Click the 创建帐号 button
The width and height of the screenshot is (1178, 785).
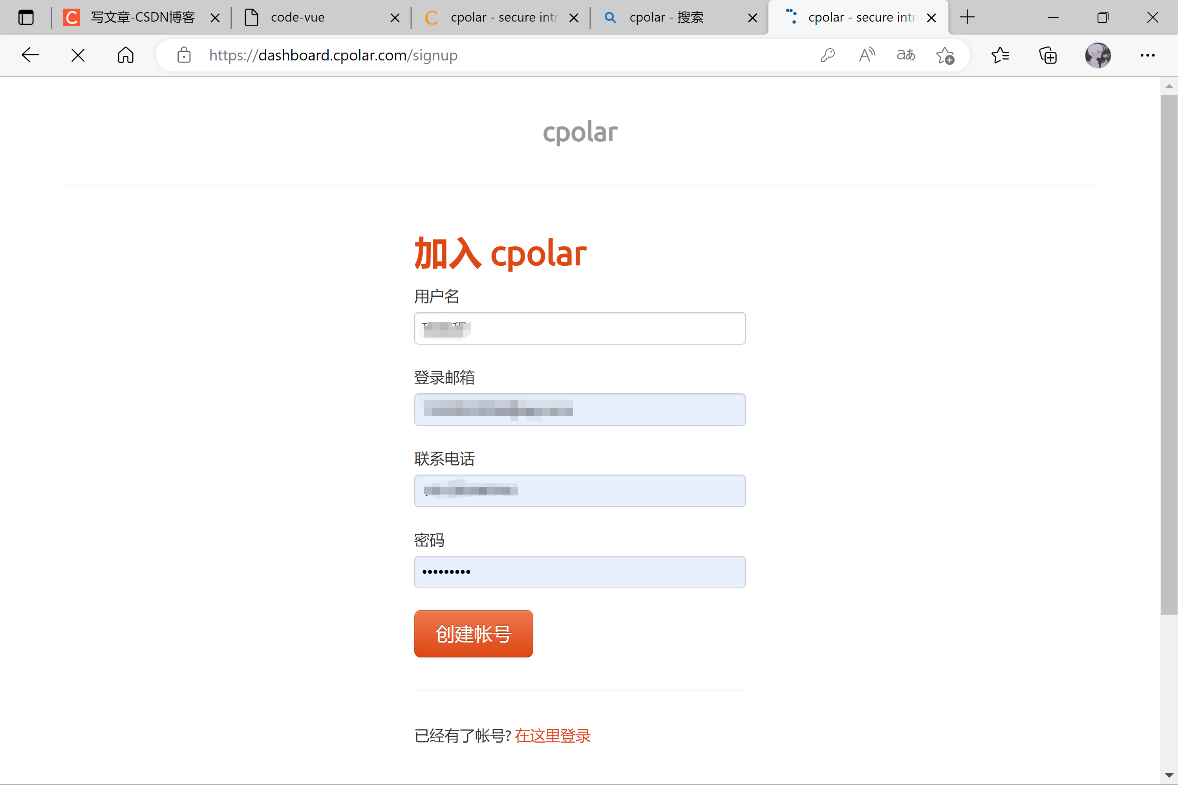coord(473,633)
